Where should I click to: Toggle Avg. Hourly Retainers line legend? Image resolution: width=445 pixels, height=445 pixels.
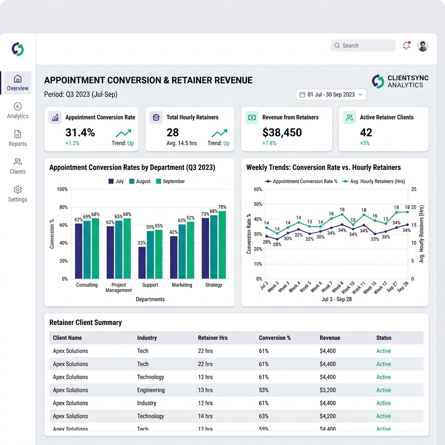coord(373,181)
